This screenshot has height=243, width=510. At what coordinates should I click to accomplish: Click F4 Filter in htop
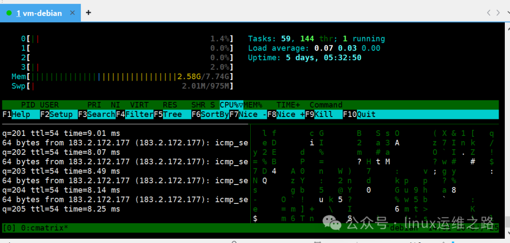135,114
